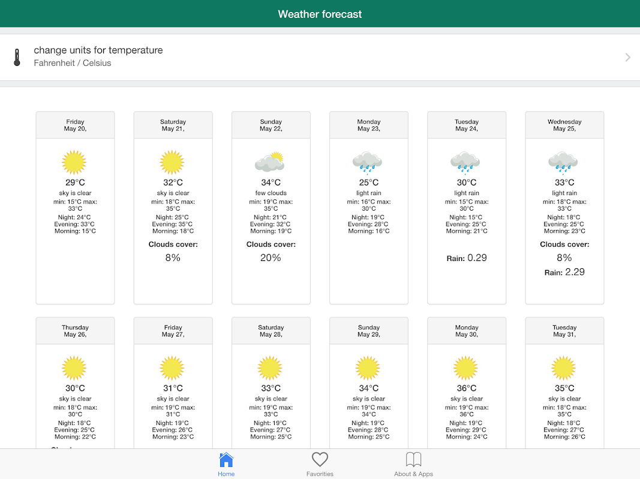This screenshot has height=479, width=640.
Task: Click 'Night: 19°C' on Monday May 23
Action: point(368,217)
